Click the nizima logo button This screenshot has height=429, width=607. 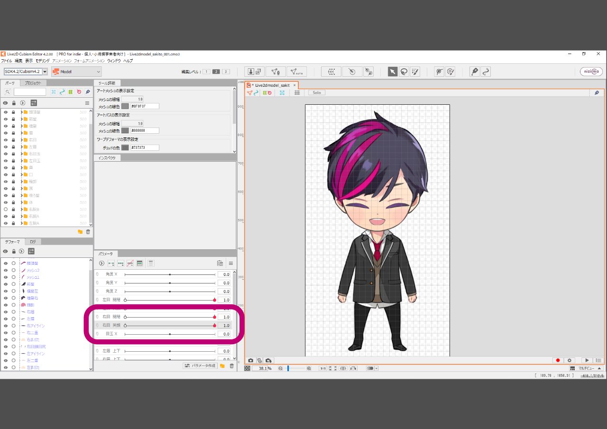[591, 72]
